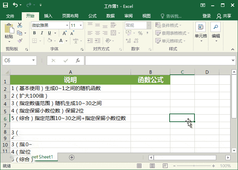Open font color dropdown arrow
The width and height of the screenshot is (238, 170).
pyautogui.click(x=67, y=41)
